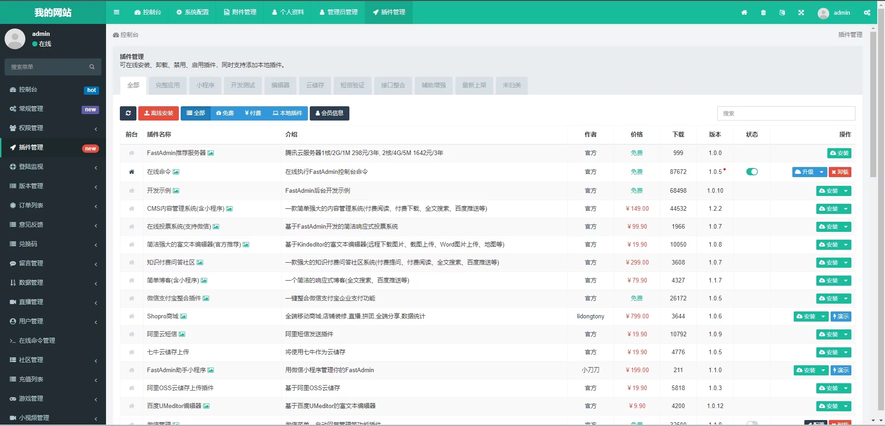Open the 系统配置 top navigation tab

[x=192, y=12]
